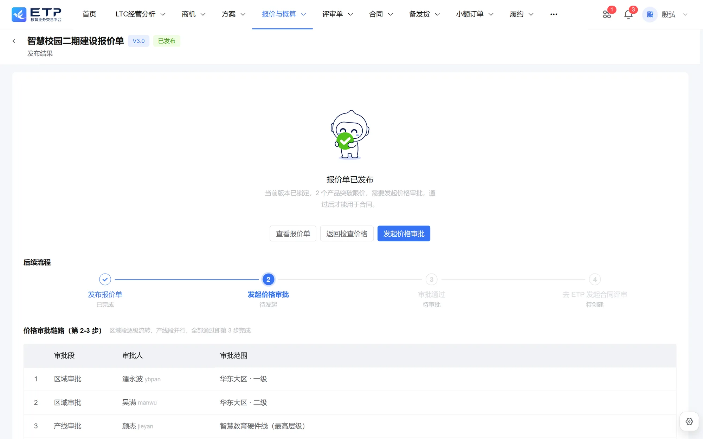Select approver 潘永波 ybpan row

point(350,379)
